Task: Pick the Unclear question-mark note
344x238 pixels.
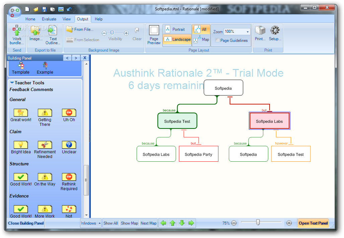Action: (69, 148)
